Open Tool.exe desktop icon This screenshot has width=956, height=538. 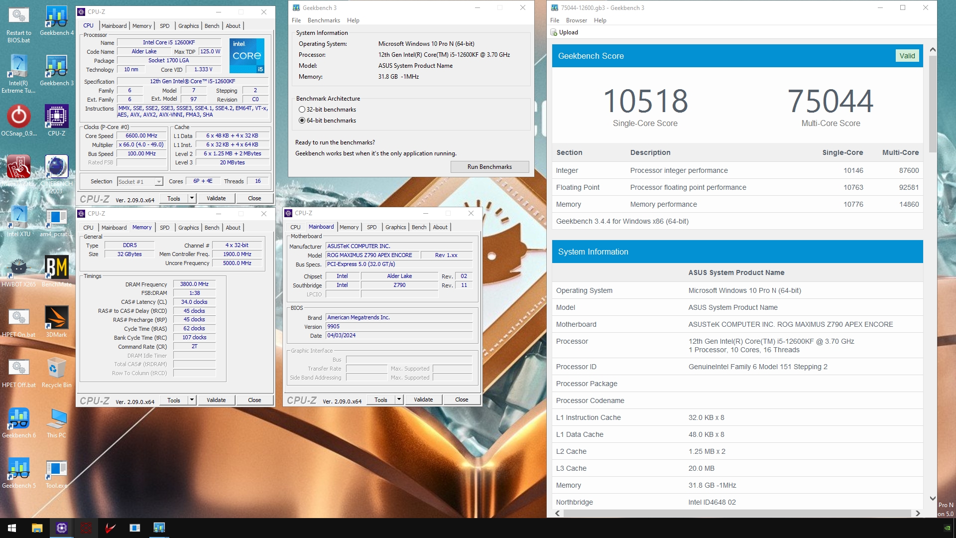point(56,473)
